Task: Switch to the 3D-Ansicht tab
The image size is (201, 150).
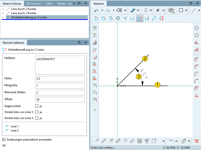Action: click(x=33, y=3)
